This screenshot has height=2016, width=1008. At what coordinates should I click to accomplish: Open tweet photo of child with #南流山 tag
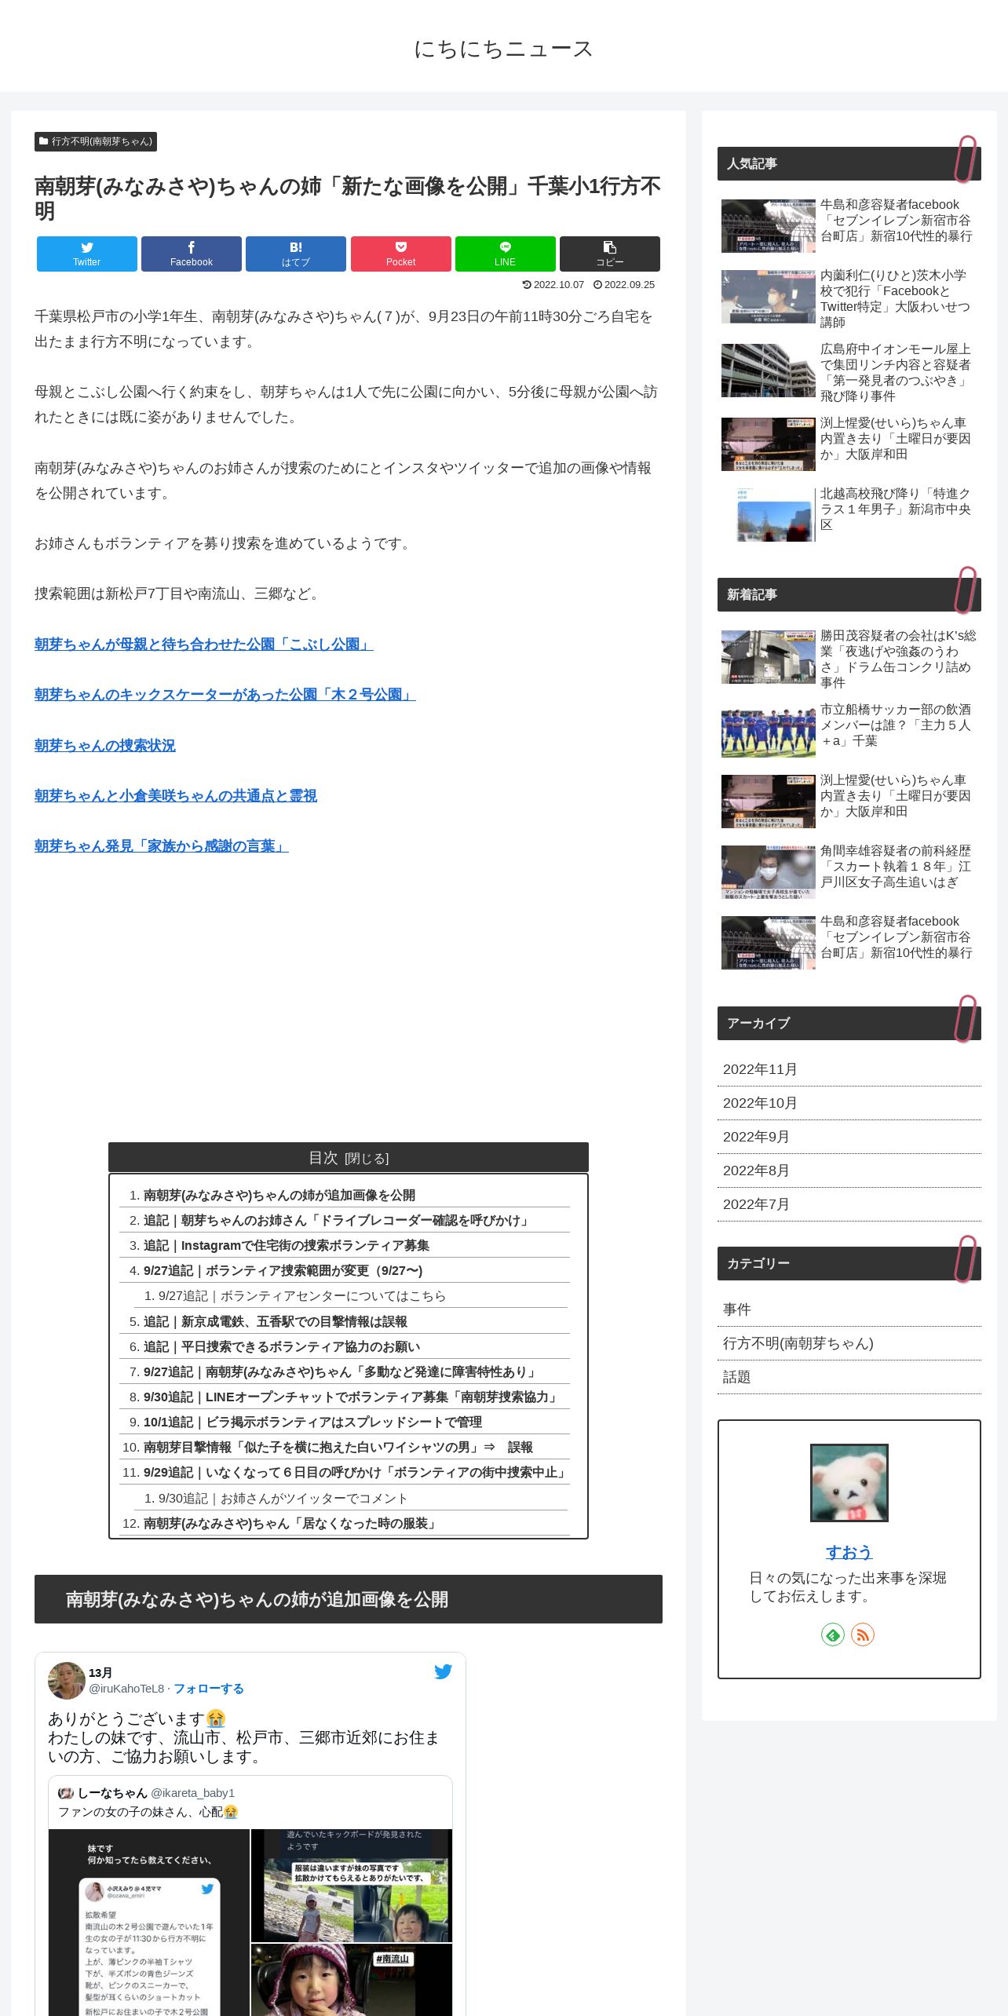click(x=352, y=1980)
